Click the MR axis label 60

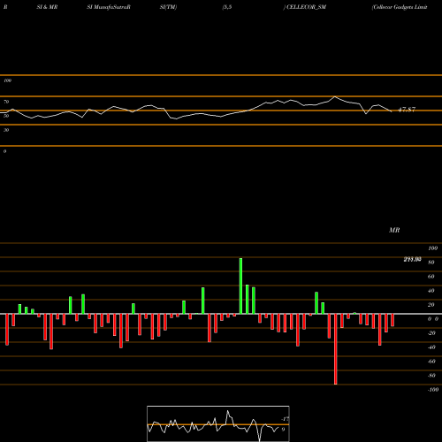[431, 277]
